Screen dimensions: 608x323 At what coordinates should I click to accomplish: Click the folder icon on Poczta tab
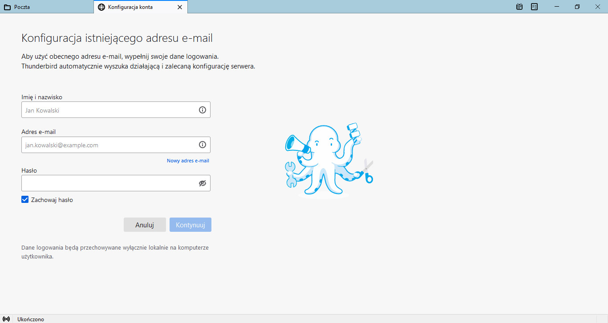click(7, 7)
